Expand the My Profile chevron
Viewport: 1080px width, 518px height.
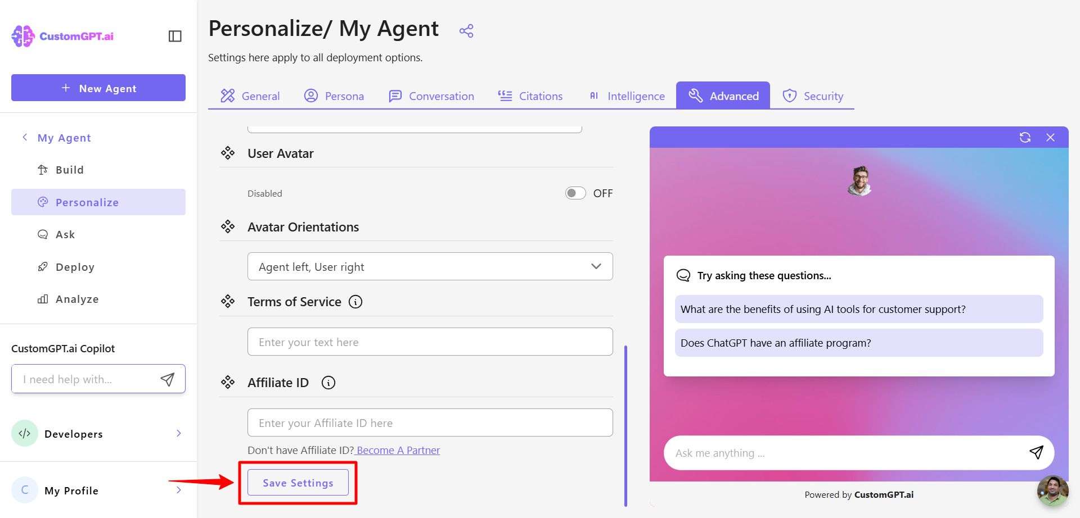click(x=179, y=490)
